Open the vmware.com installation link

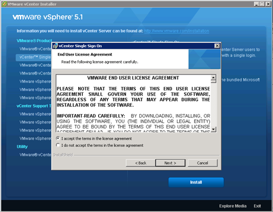(x=176, y=31)
